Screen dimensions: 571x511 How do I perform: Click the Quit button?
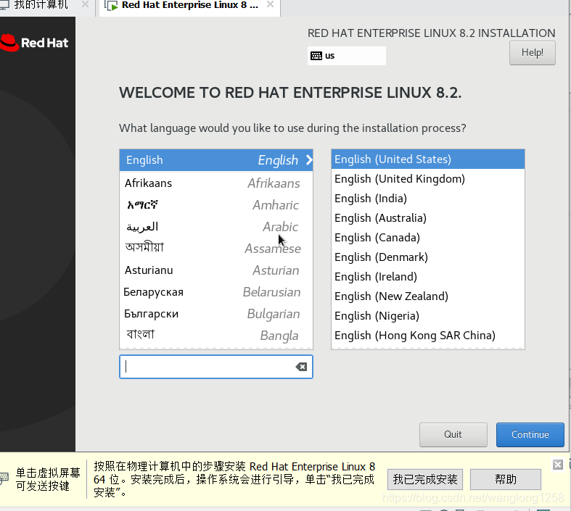click(x=453, y=435)
